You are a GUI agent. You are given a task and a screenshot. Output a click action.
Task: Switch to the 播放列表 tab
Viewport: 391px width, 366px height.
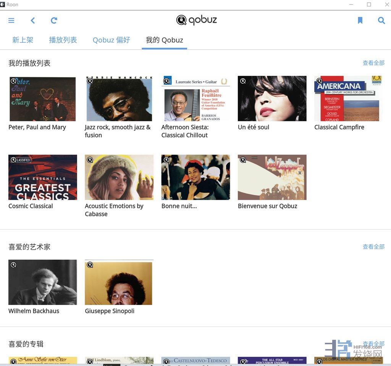pyautogui.click(x=63, y=40)
